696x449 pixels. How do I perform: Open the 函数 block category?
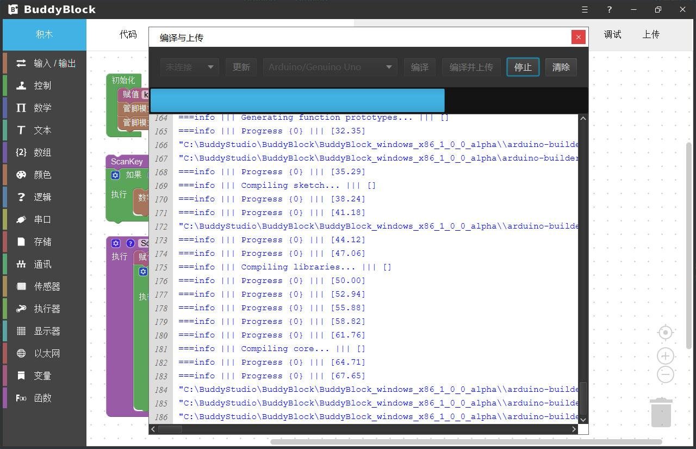coord(45,398)
